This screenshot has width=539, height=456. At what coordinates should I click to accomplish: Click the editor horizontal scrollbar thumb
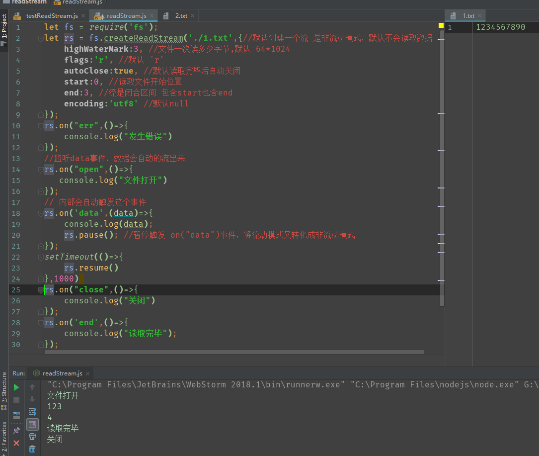click(234, 352)
